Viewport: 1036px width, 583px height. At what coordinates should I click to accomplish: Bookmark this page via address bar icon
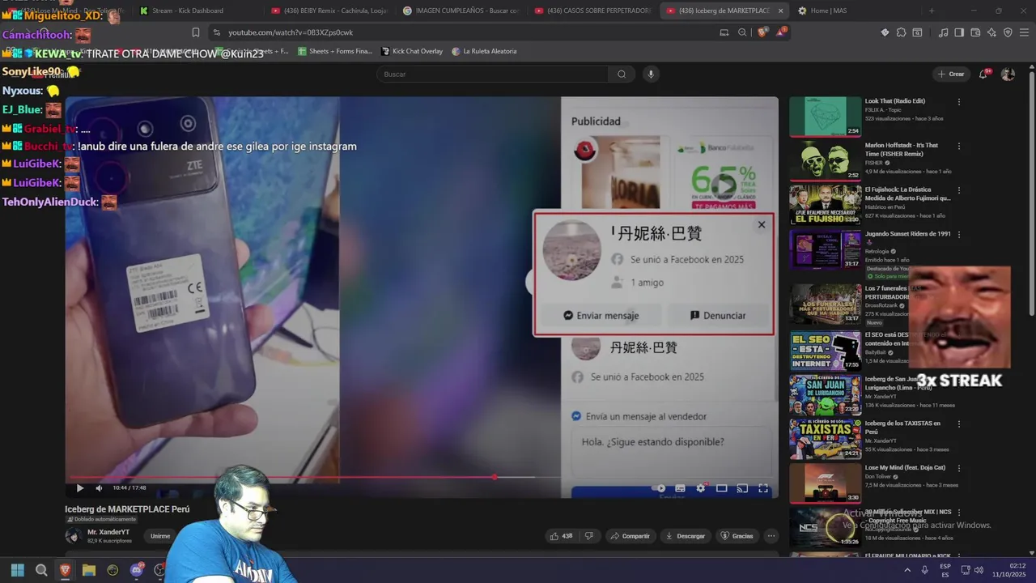(x=195, y=32)
